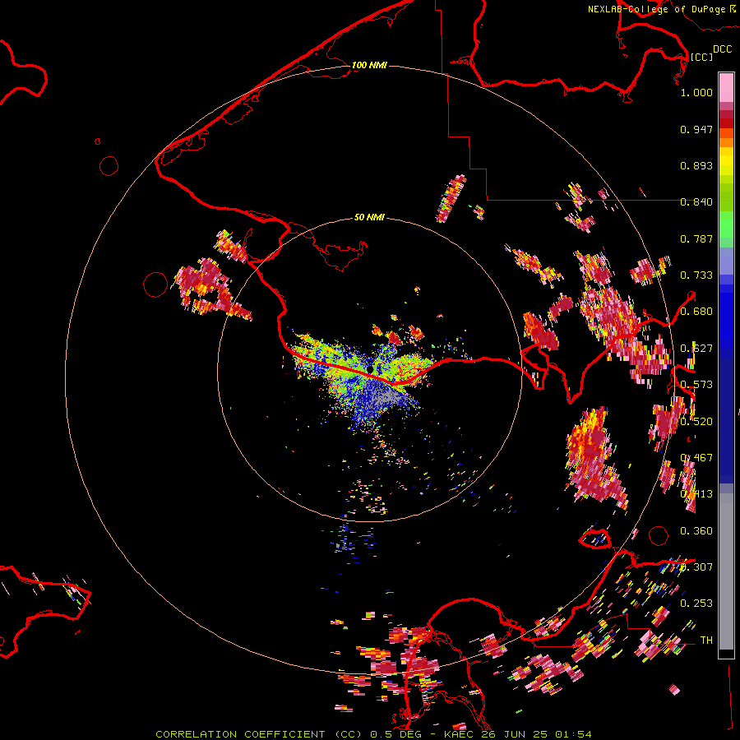Click the NEXLAB-College of DuPage label
Screen dimensions: 740x740
coord(656,9)
